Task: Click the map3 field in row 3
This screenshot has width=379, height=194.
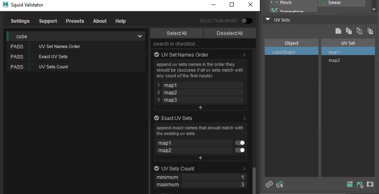Action: click(203, 100)
